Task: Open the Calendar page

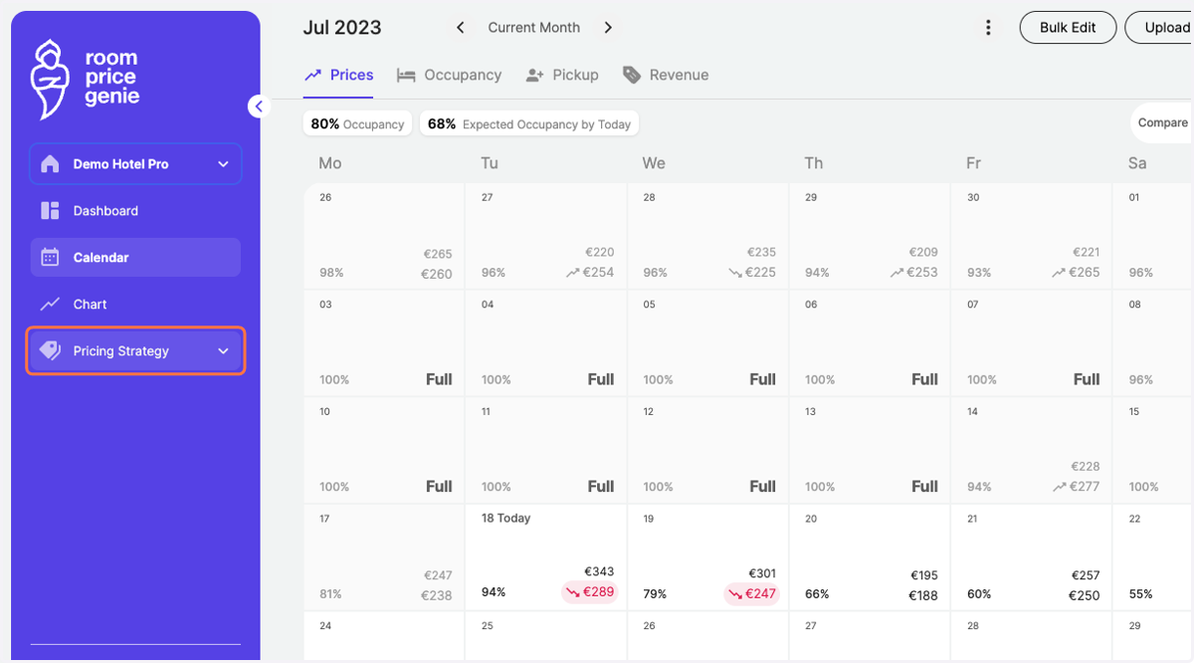Action: 135,257
